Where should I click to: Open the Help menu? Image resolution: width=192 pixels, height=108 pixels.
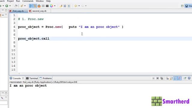click(x=48, y=1)
